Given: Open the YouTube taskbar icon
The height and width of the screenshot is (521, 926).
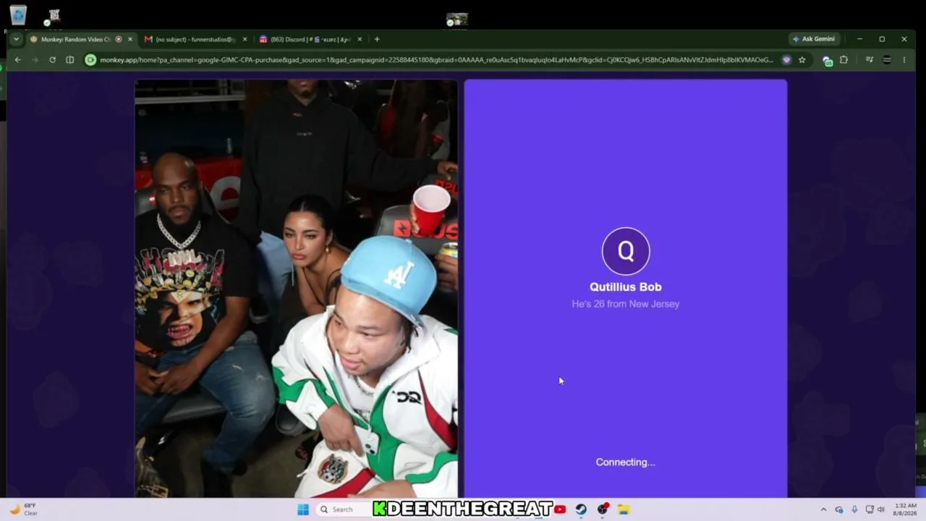Looking at the screenshot, I should (x=560, y=509).
